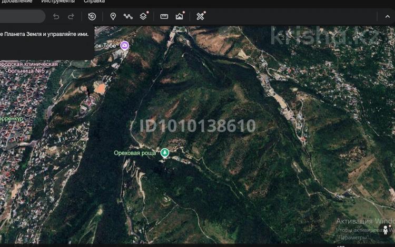Select the ruler measure tool
The height and width of the screenshot is (247, 395).
[x=164, y=16]
